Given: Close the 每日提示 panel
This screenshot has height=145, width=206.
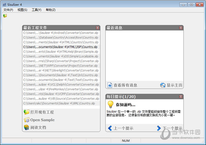Looking at the screenshot, I should [181, 97].
